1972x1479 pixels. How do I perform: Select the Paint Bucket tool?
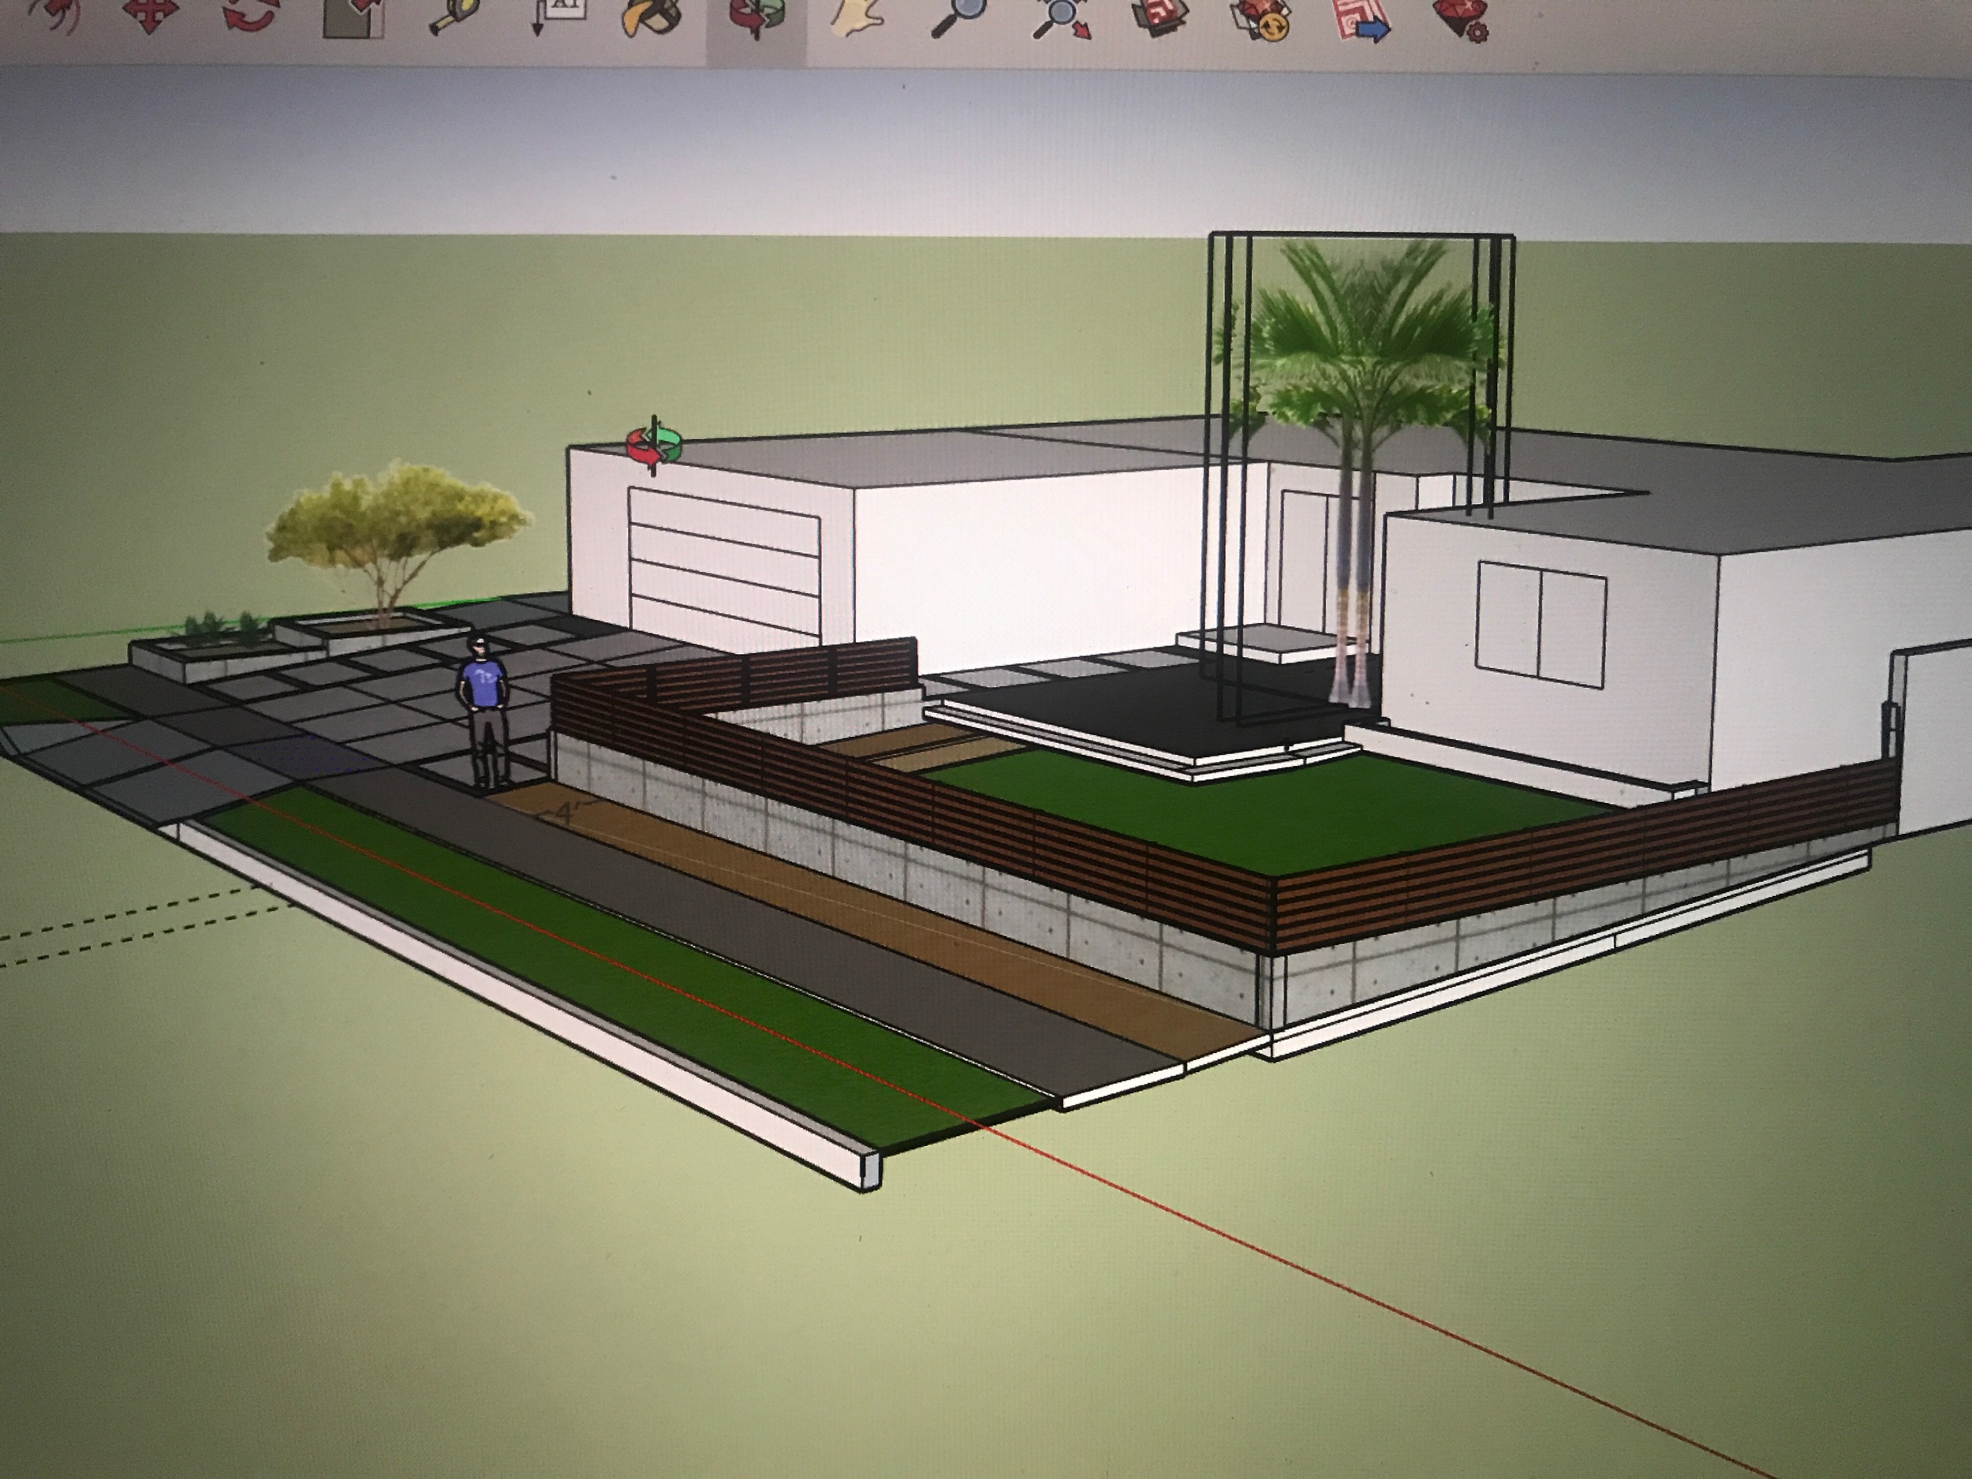tap(651, 18)
